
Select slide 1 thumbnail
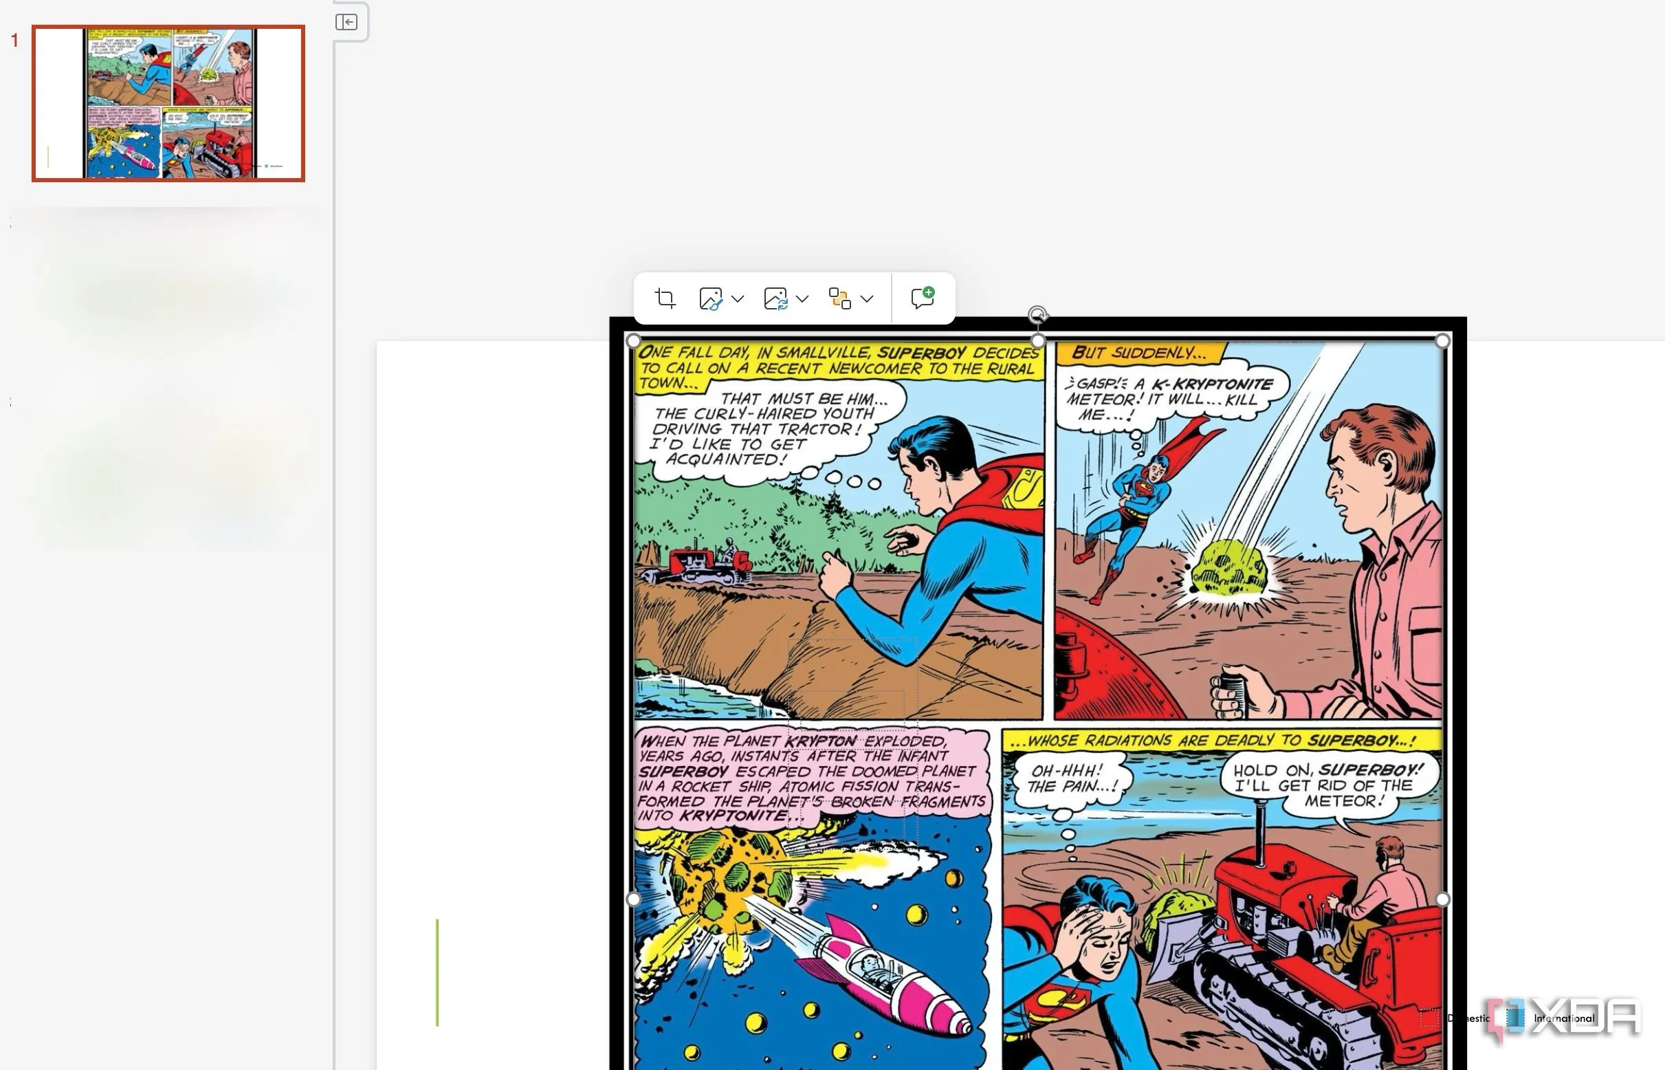pyautogui.click(x=168, y=104)
